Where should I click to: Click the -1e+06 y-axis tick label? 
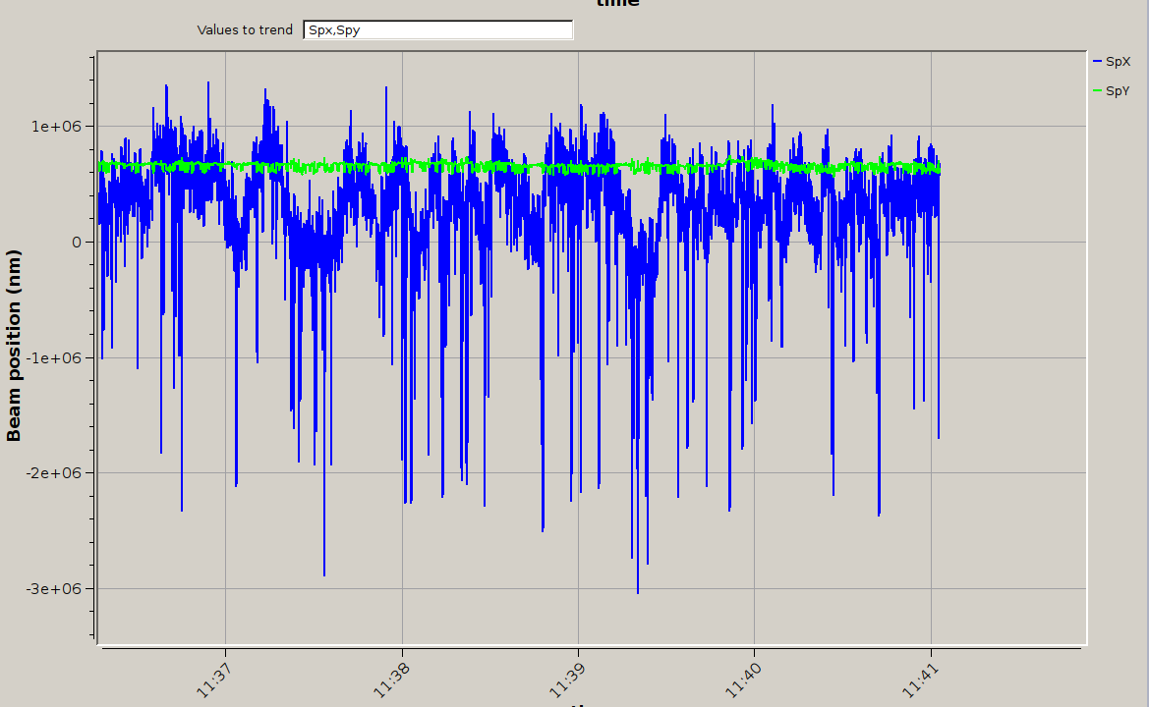(x=59, y=357)
